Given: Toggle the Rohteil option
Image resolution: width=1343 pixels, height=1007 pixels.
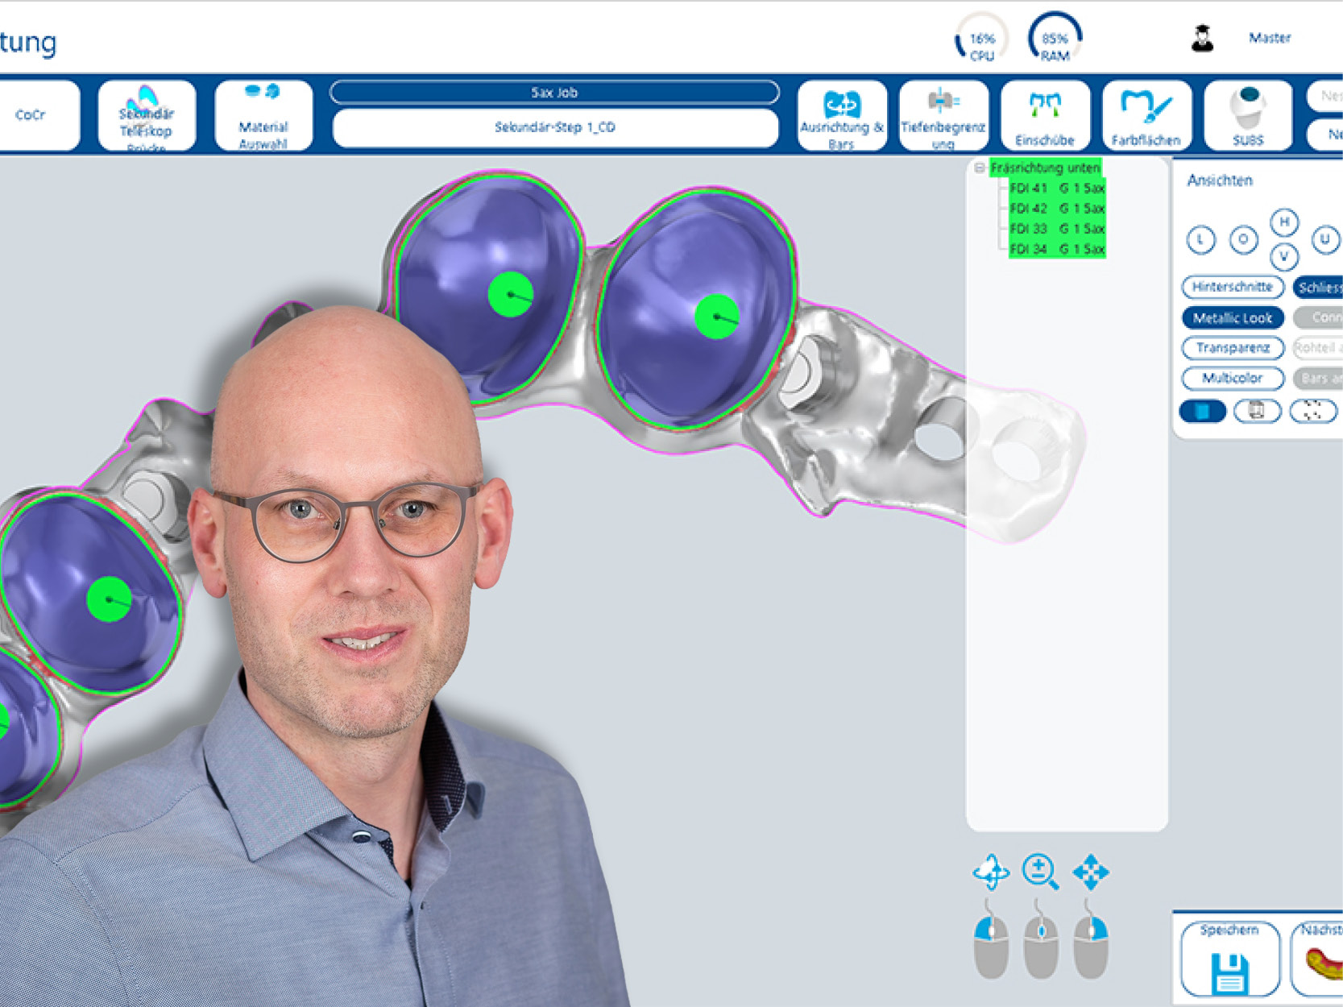Looking at the screenshot, I should 1319,347.
